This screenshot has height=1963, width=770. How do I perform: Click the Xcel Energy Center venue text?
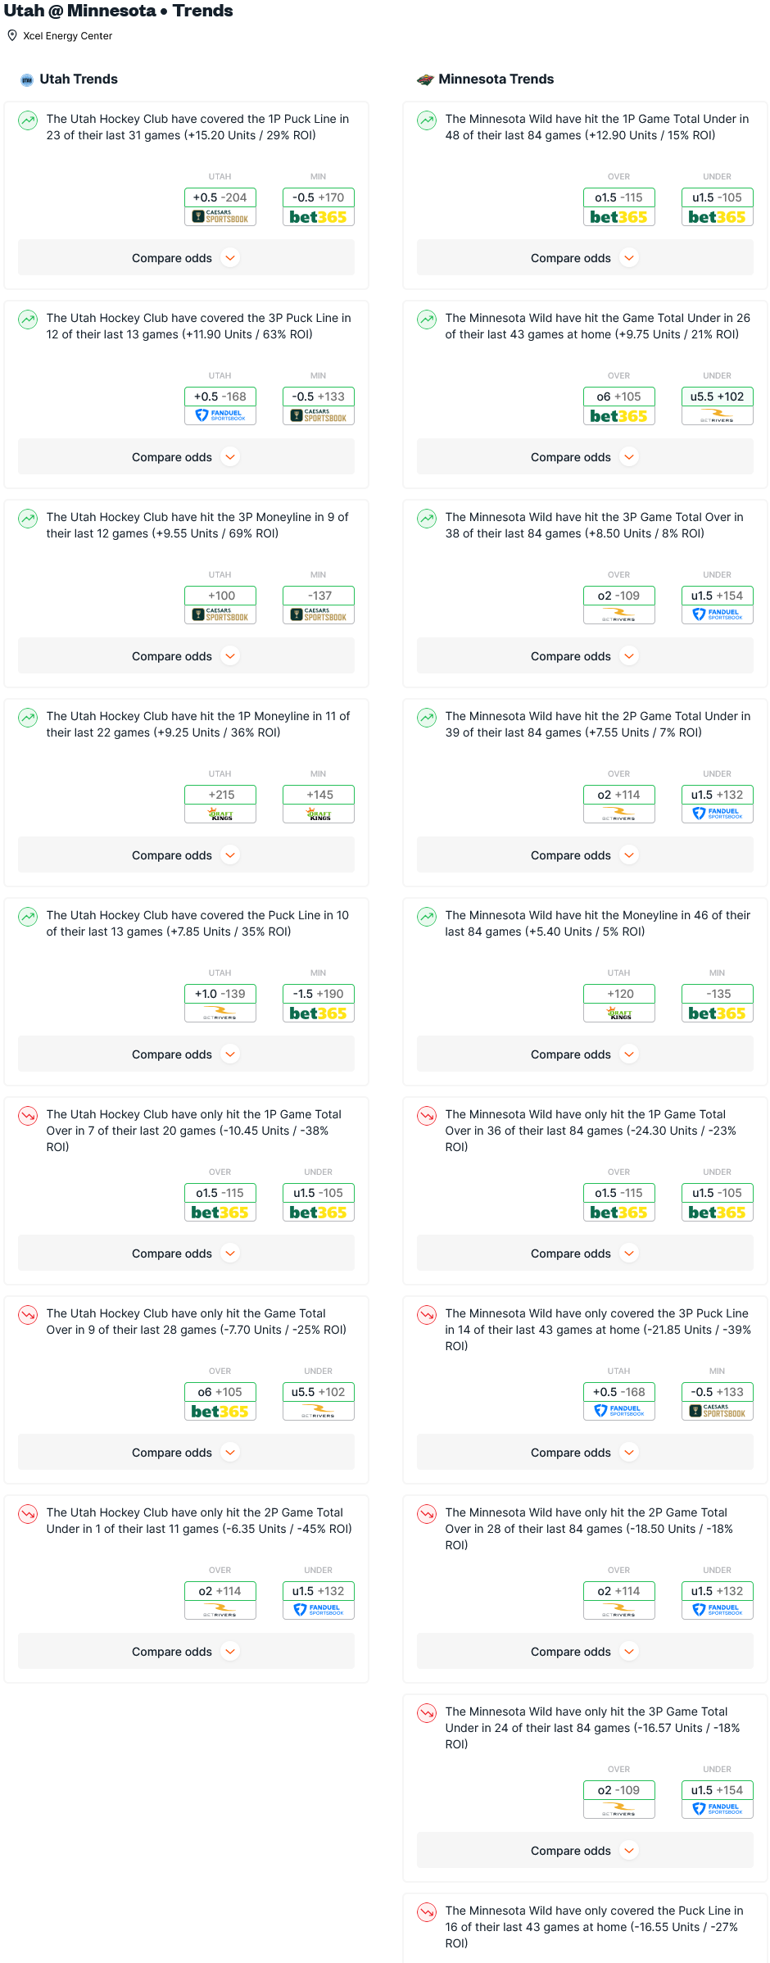tap(68, 36)
